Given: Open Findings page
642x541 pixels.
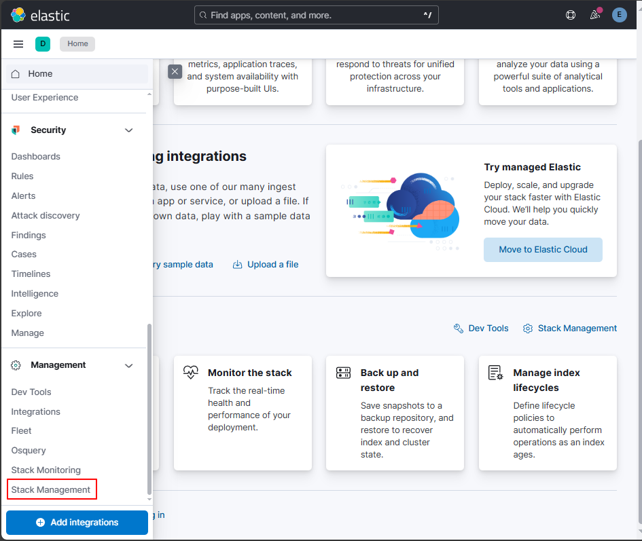Looking at the screenshot, I should [29, 235].
